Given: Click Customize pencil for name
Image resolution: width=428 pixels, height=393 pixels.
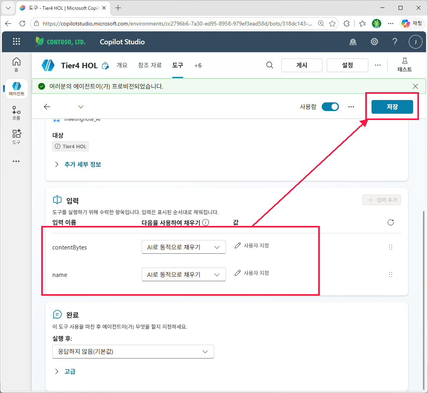Looking at the screenshot, I should 252,273.
